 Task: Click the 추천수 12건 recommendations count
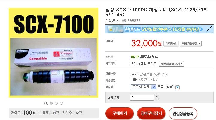[72, 113]
